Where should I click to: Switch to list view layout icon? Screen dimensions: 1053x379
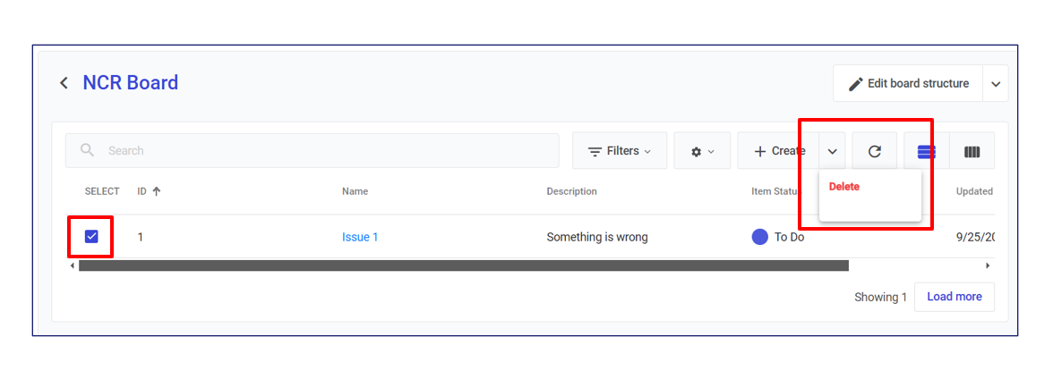click(926, 152)
